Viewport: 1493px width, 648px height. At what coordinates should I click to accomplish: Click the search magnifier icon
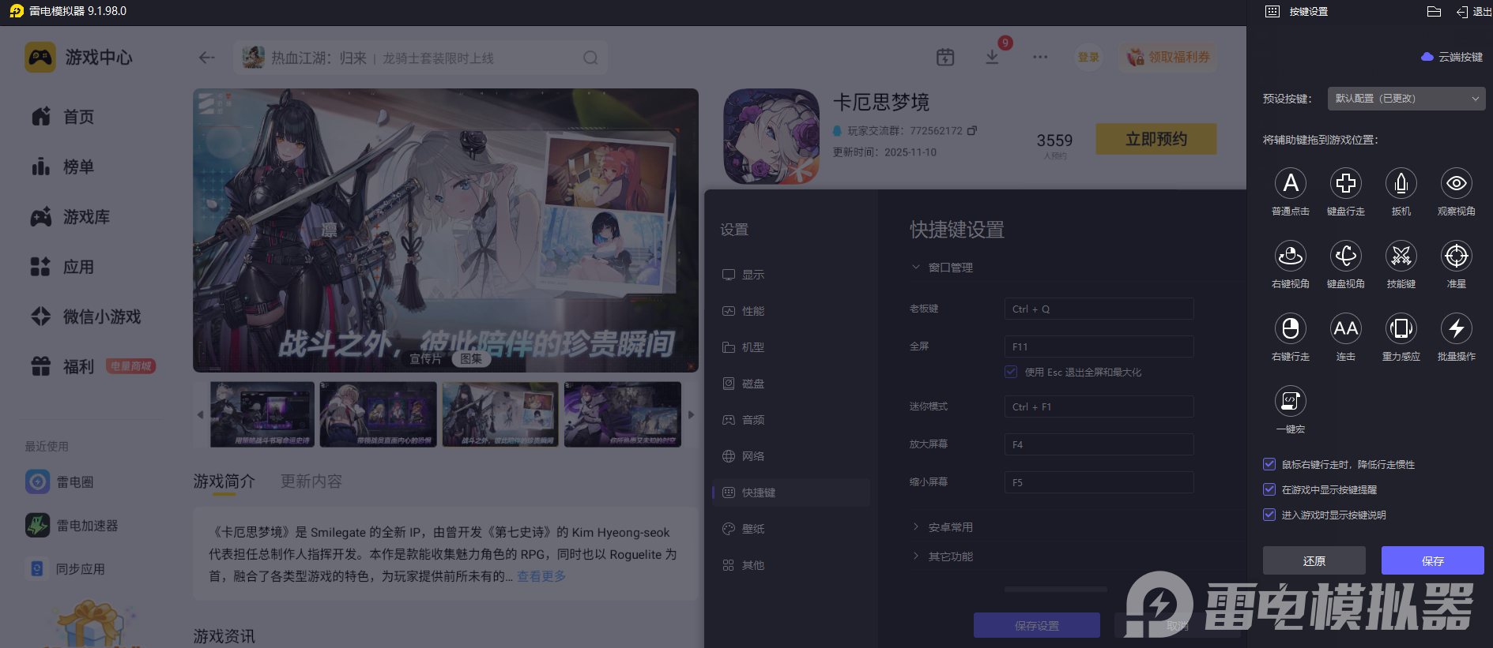pyautogui.click(x=590, y=58)
